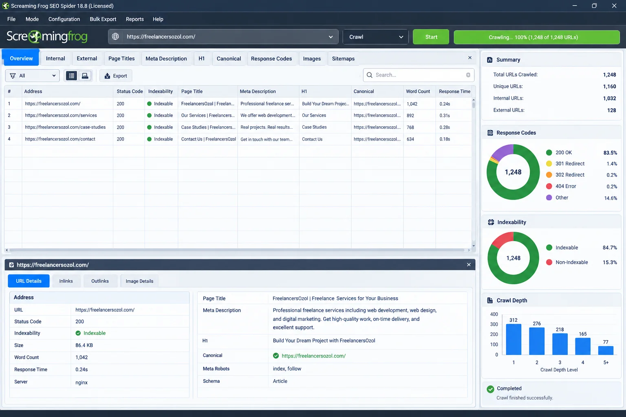This screenshot has width=626, height=417.
Task: Click the Summary panel icon
Action: pos(490,60)
